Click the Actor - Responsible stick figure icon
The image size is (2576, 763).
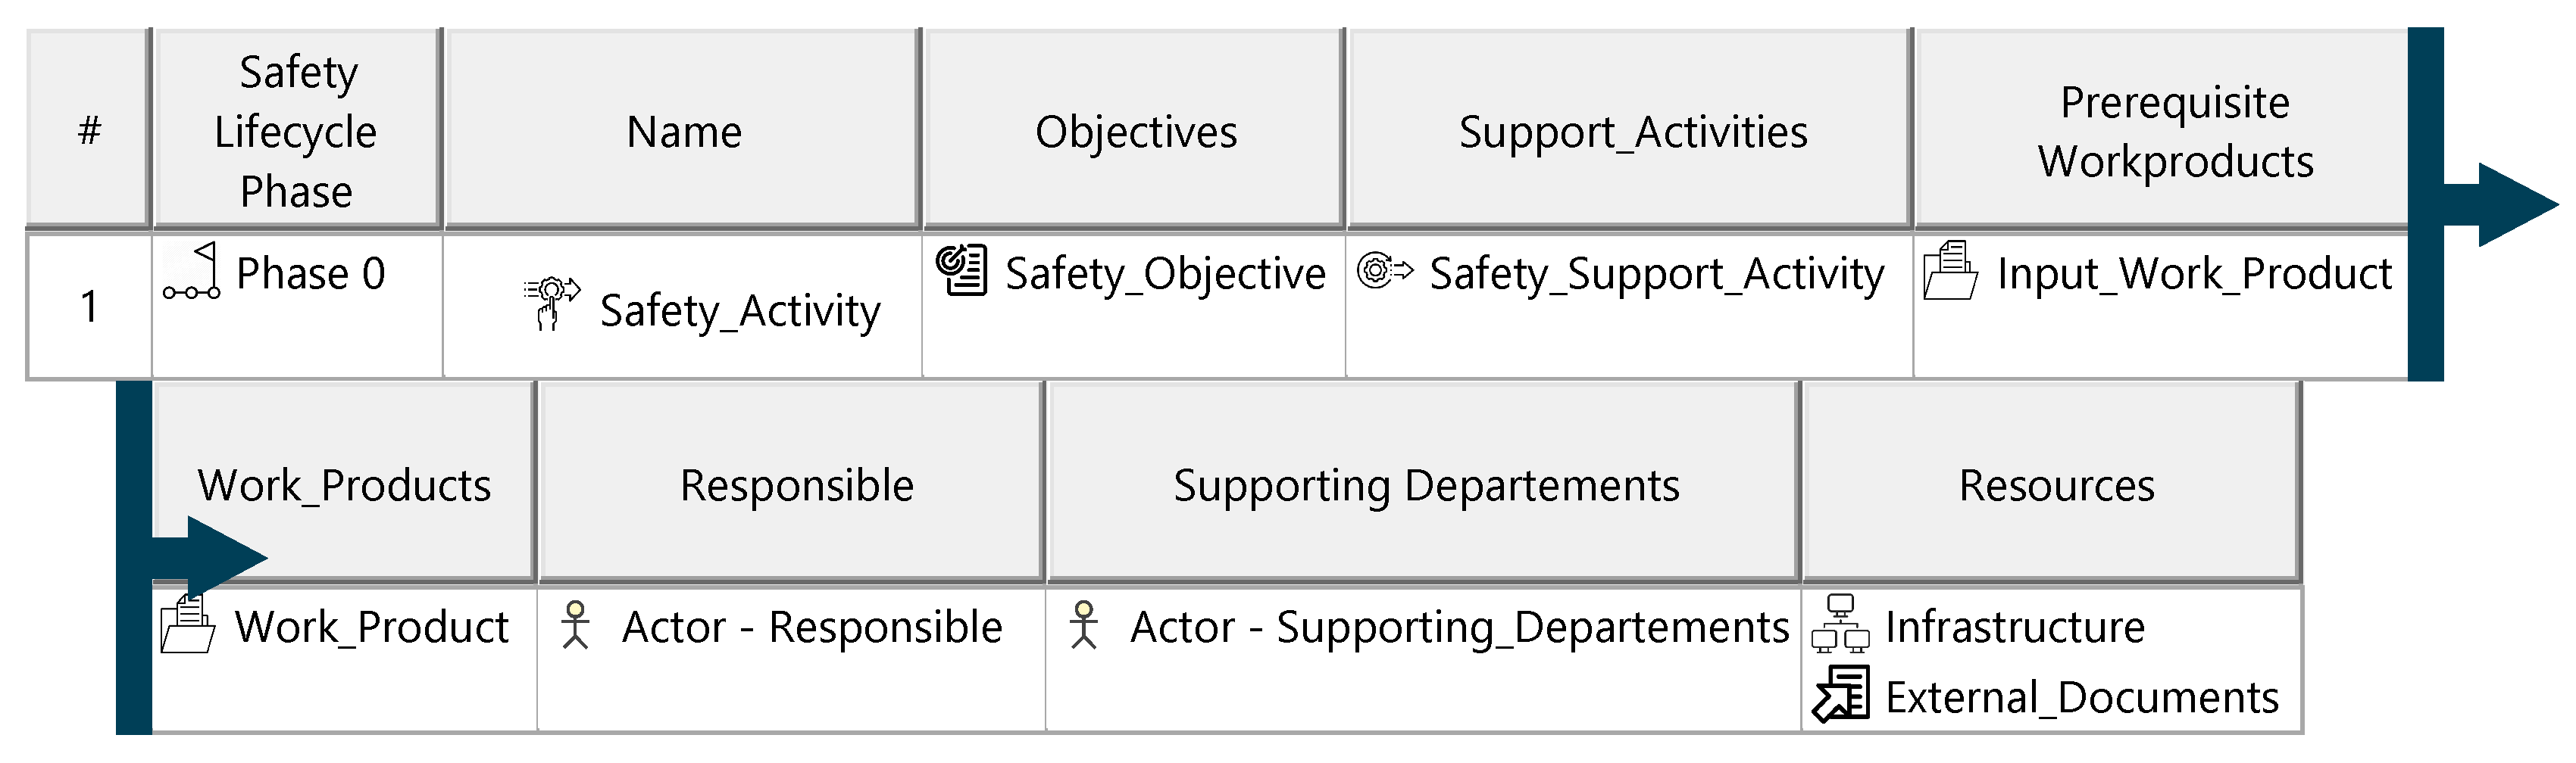click(575, 625)
